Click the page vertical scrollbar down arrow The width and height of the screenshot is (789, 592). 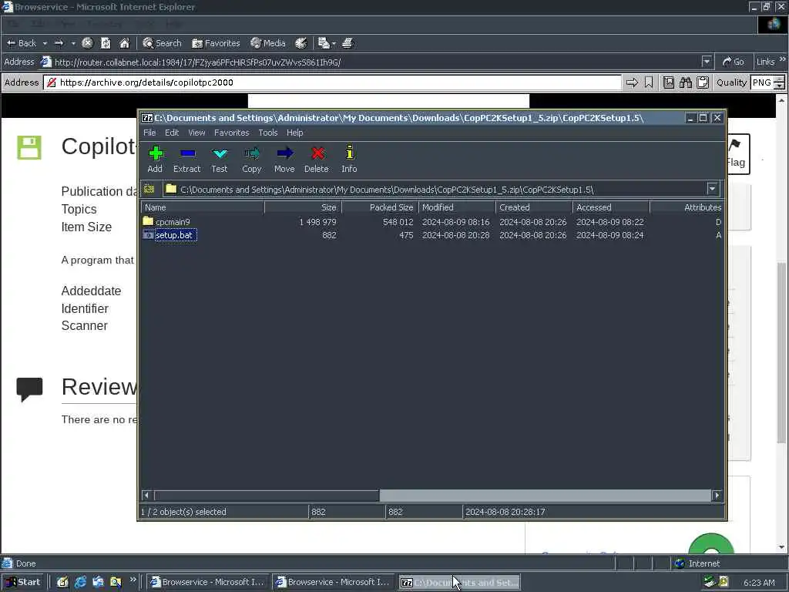pyautogui.click(x=781, y=547)
